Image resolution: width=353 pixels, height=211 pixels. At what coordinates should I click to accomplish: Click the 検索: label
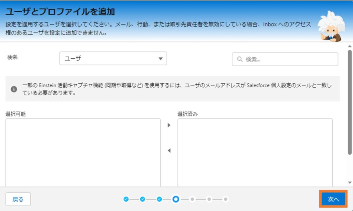[13, 57]
